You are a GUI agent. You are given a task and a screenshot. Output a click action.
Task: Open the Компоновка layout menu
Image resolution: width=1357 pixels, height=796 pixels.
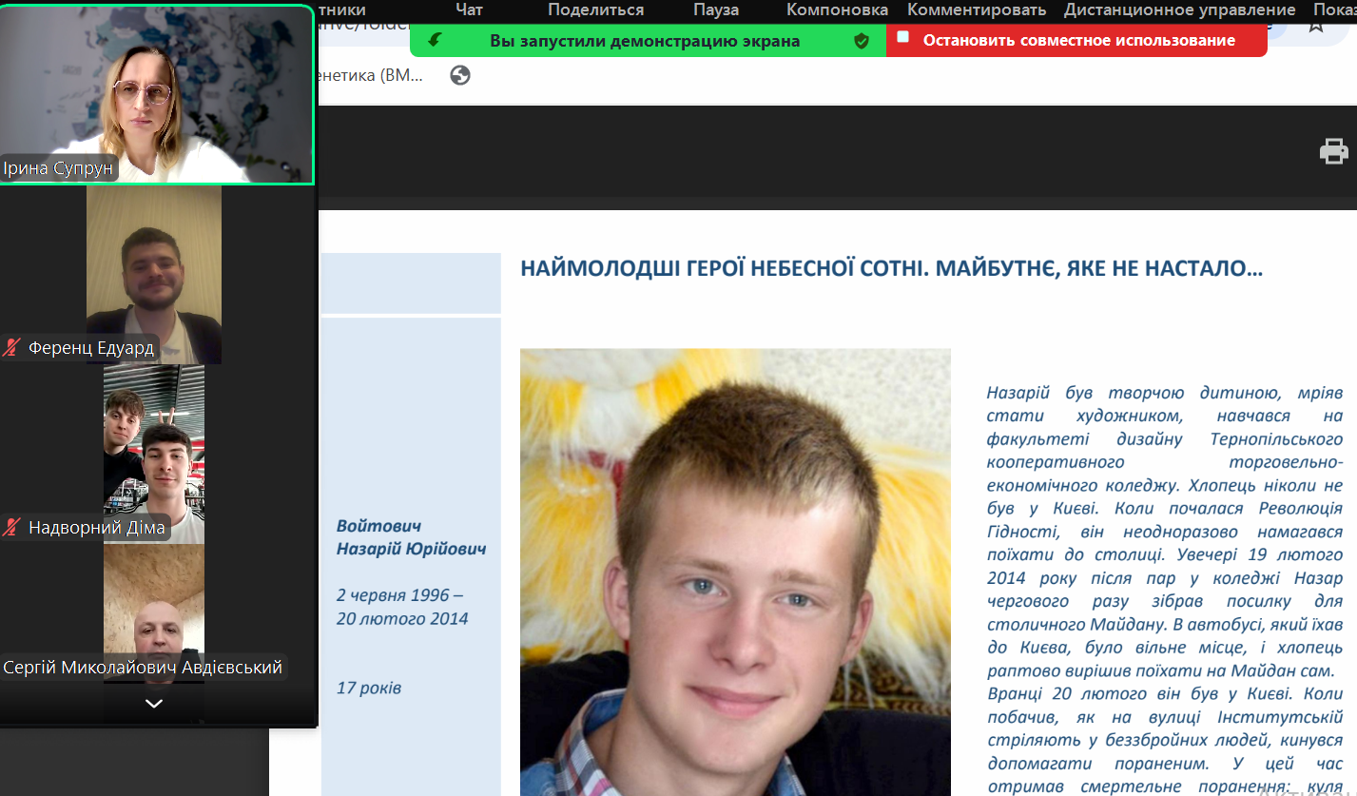click(x=838, y=10)
